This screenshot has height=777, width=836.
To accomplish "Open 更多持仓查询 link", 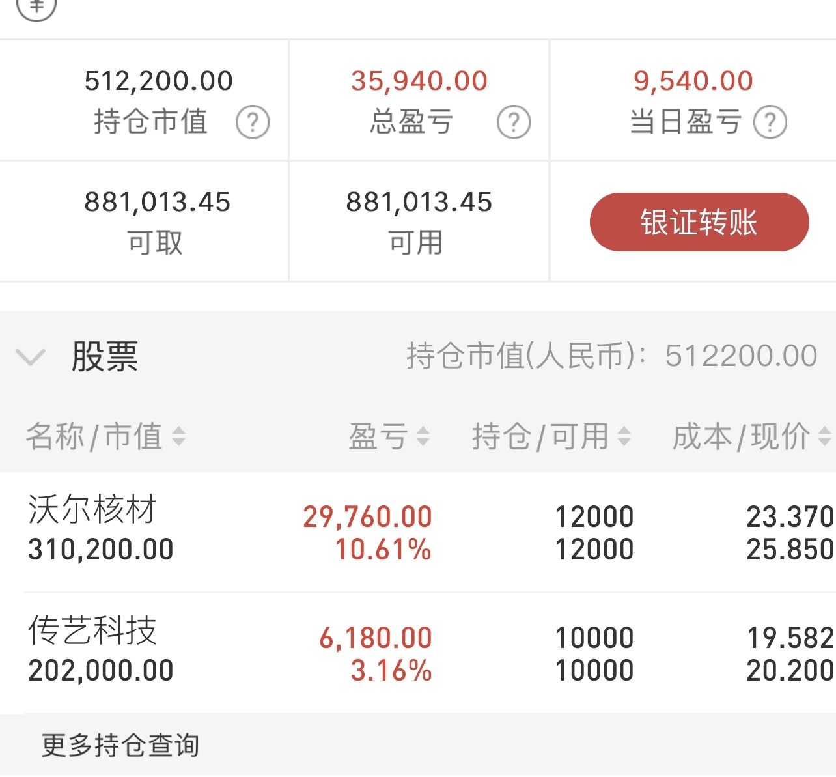I will click(120, 745).
